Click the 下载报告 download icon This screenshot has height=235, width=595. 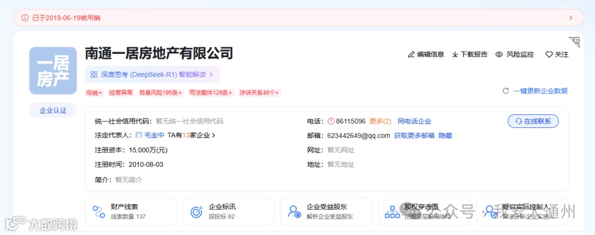point(456,54)
